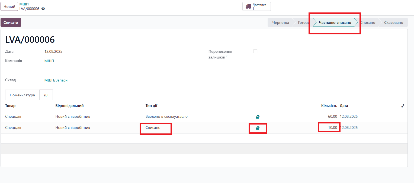Click the gear icon next to LVA/000006
This screenshot has width=414, height=183.
point(43,9)
